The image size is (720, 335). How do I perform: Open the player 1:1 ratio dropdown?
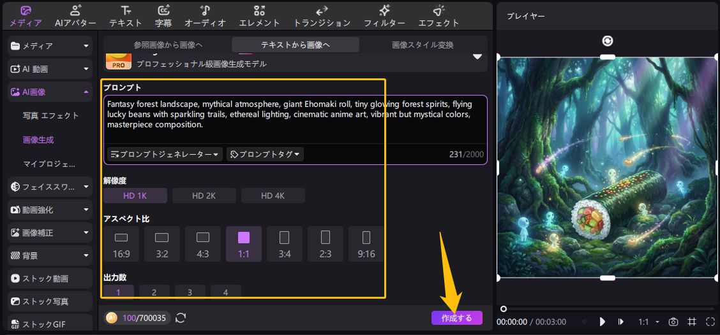[x=649, y=322]
